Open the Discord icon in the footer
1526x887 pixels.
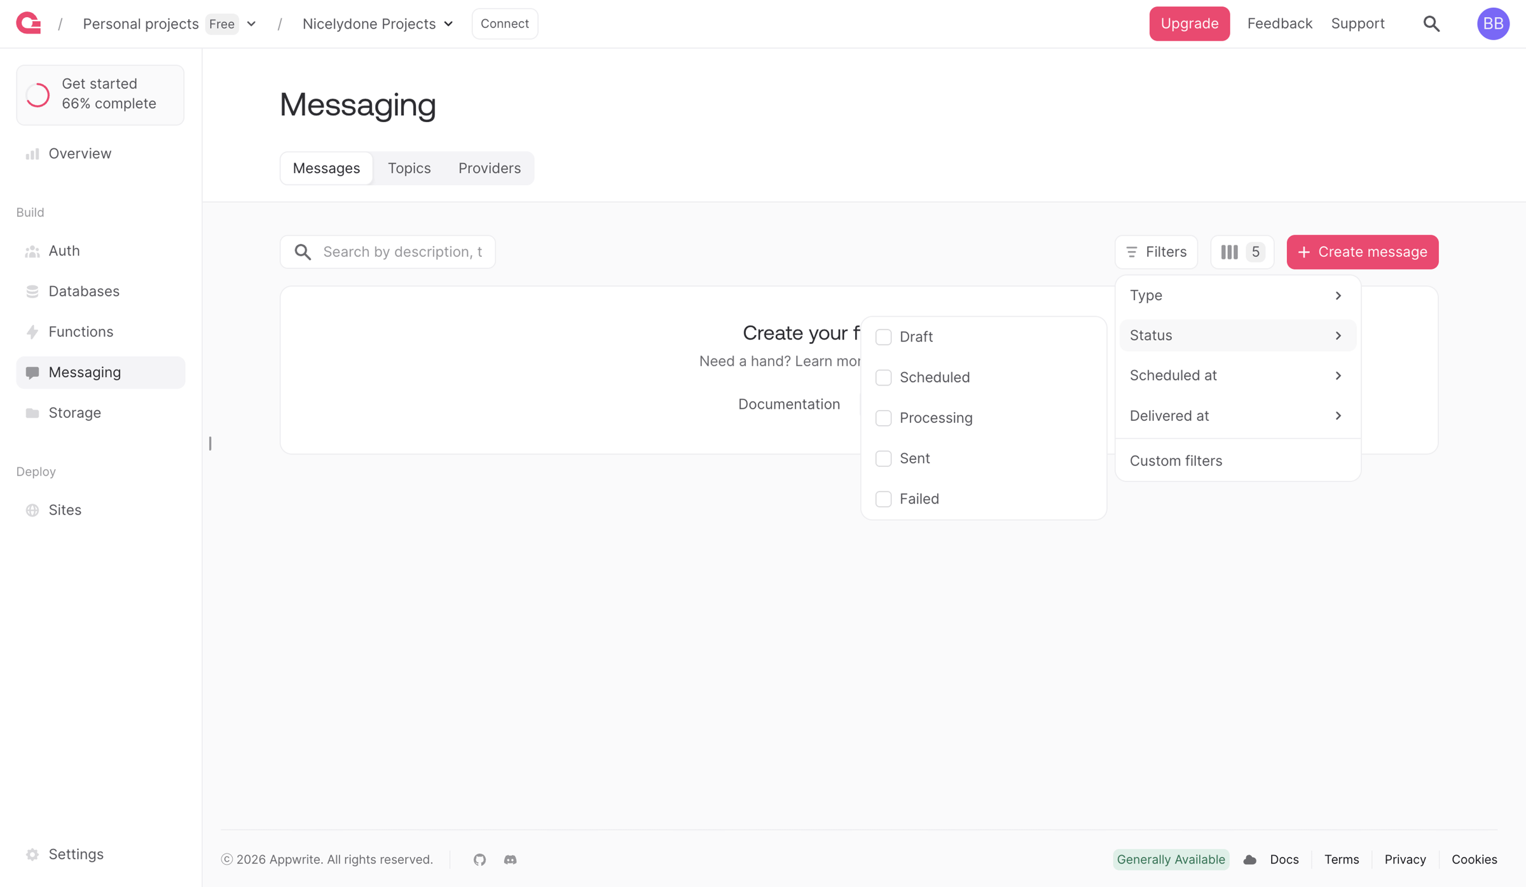pos(510,860)
